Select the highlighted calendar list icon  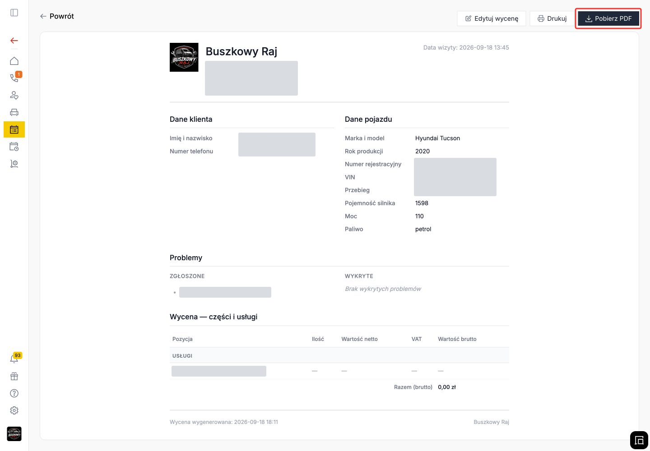click(x=14, y=129)
